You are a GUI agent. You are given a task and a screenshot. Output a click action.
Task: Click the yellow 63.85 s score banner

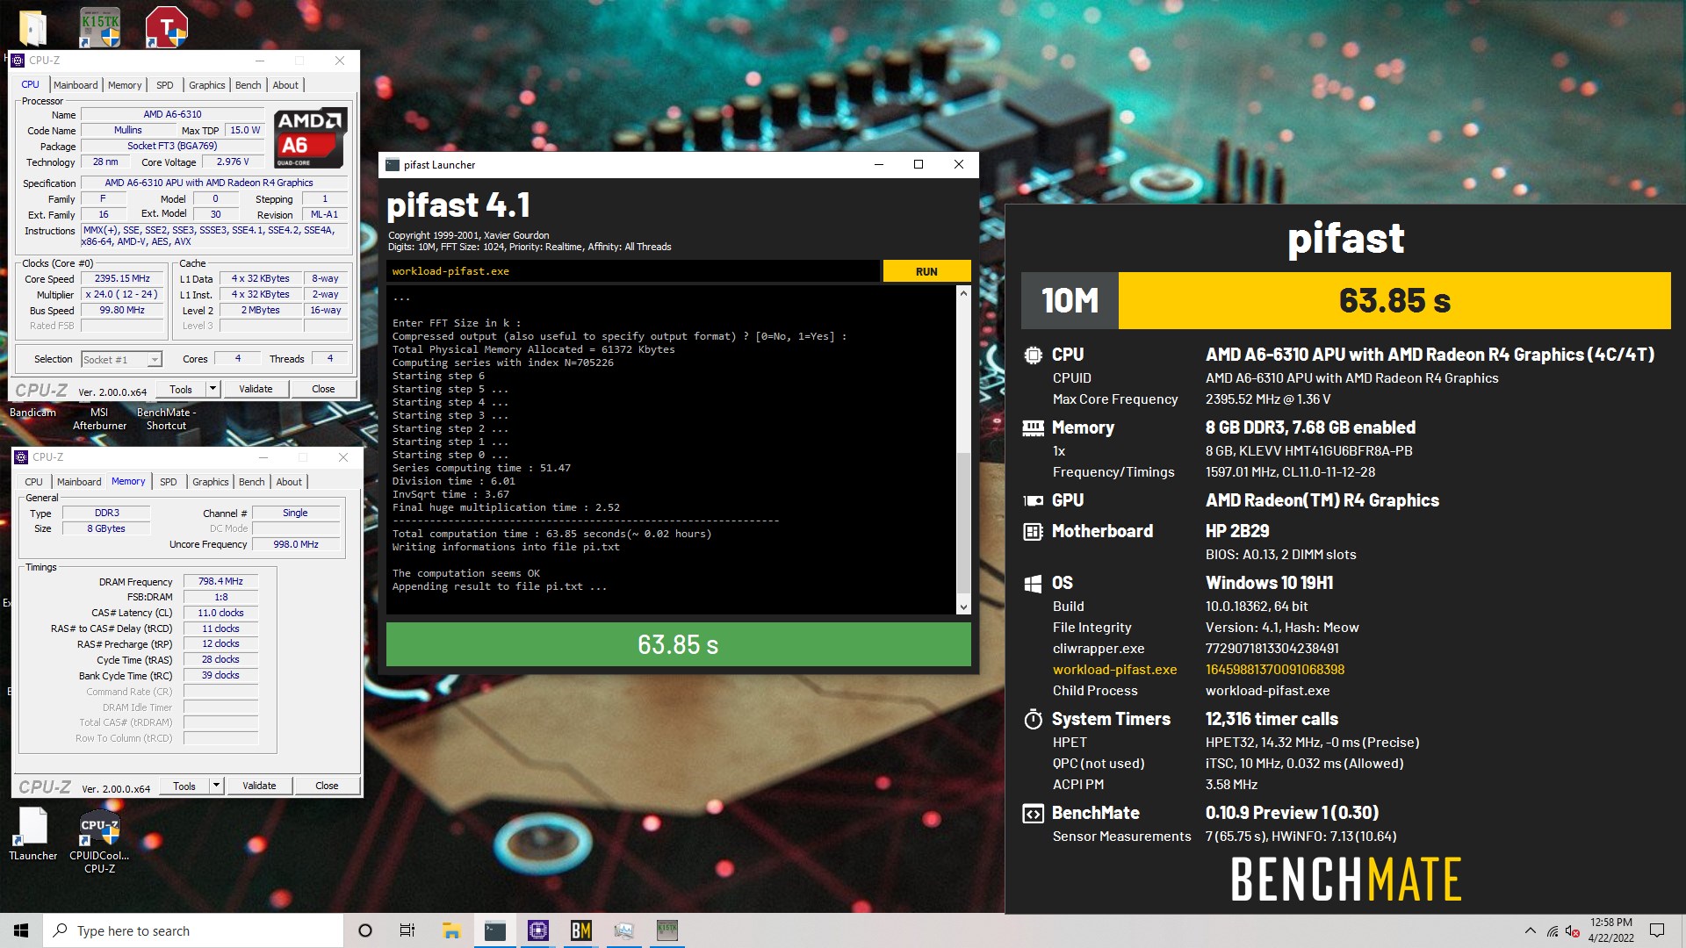click(x=1394, y=301)
